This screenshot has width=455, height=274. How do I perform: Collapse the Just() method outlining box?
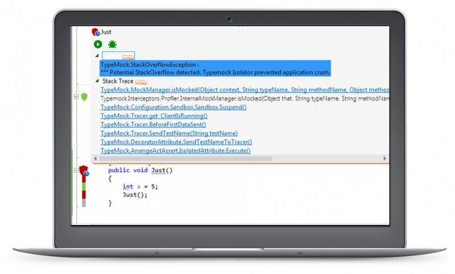pyautogui.click(x=76, y=170)
